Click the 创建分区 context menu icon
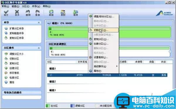 (x=91, y=43)
